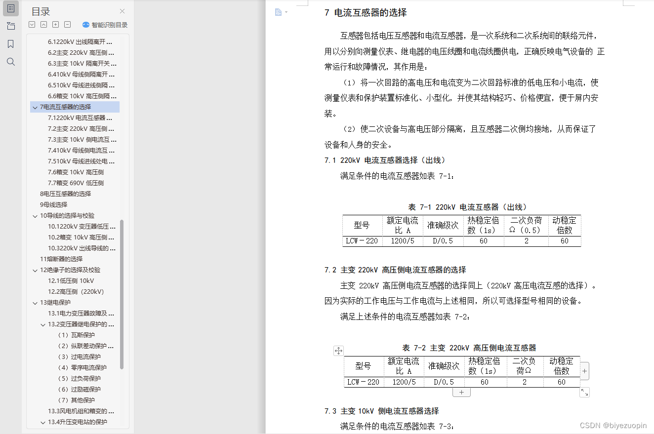Open 9母线选择 in outline
Screen dimensions: 654x434
[53, 205]
